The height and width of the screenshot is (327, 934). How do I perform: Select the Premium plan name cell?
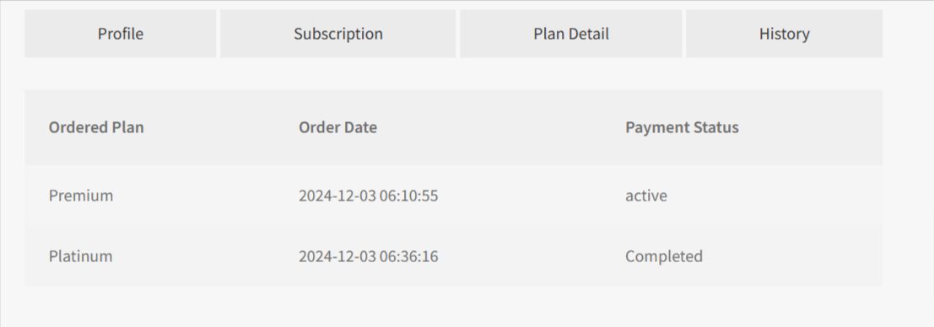pyautogui.click(x=81, y=196)
